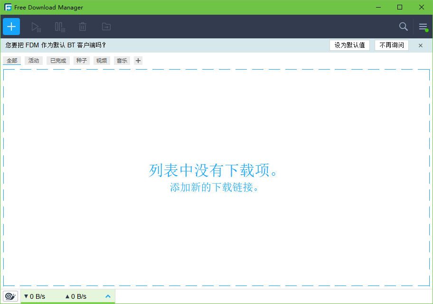Expand the speed details panel chevron
The width and height of the screenshot is (433, 304).
(x=108, y=296)
